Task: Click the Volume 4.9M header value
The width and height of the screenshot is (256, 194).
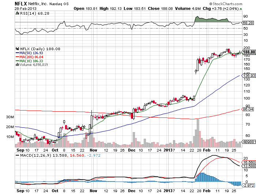Action: (x=188, y=8)
